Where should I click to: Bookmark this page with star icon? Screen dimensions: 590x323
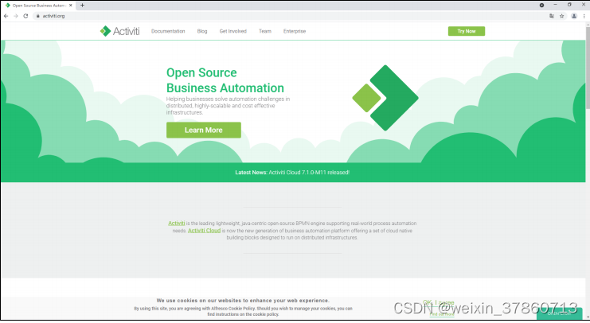(562, 16)
